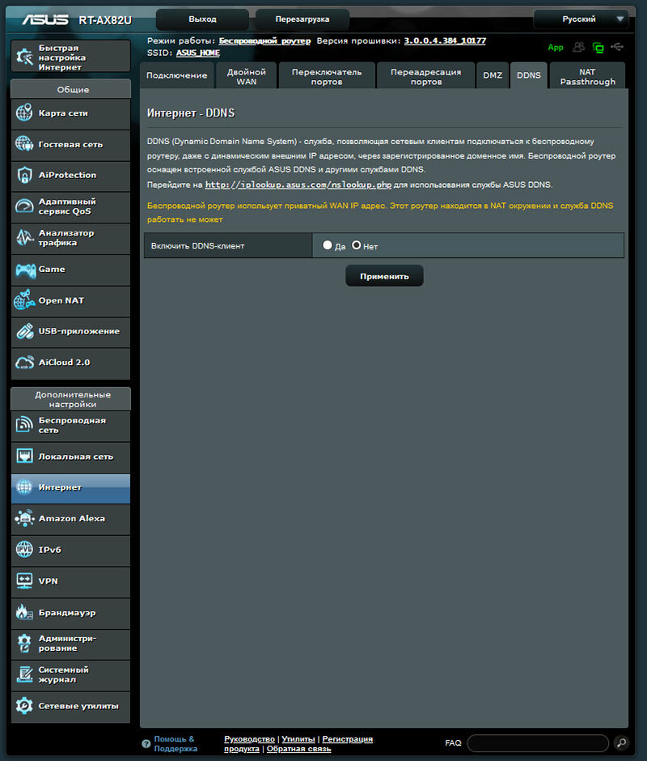Image resolution: width=647 pixels, height=761 pixels.
Task: Select Нет to disable DDNS client
Action: (357, 245)
